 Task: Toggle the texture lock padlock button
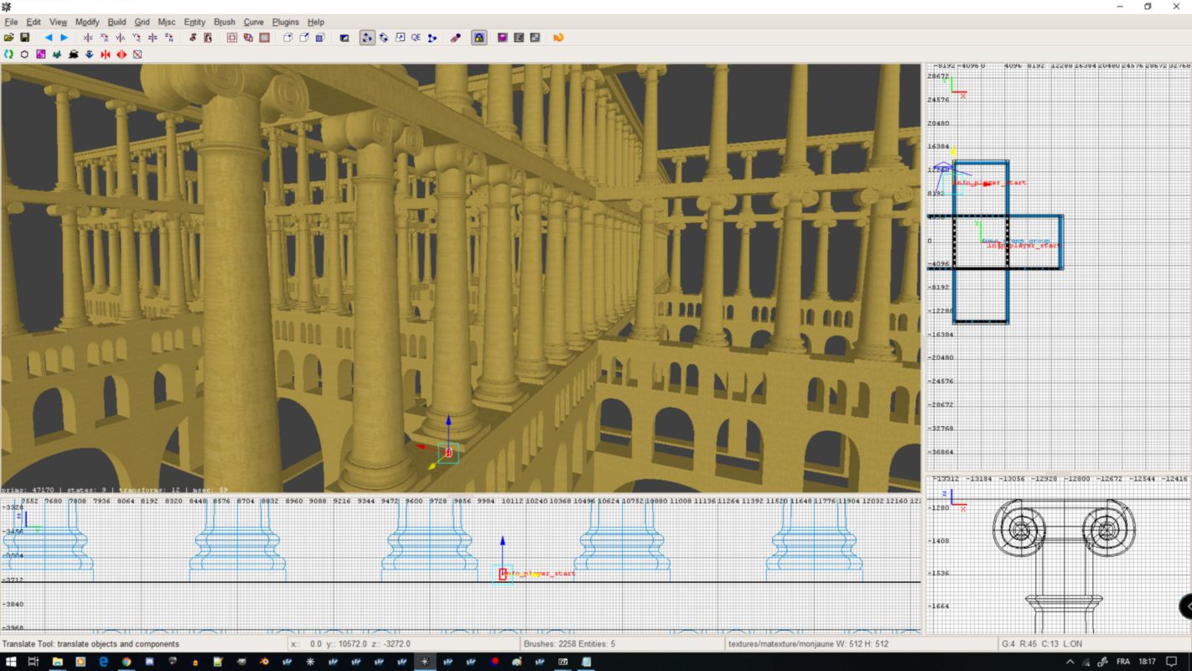[479, 38]
